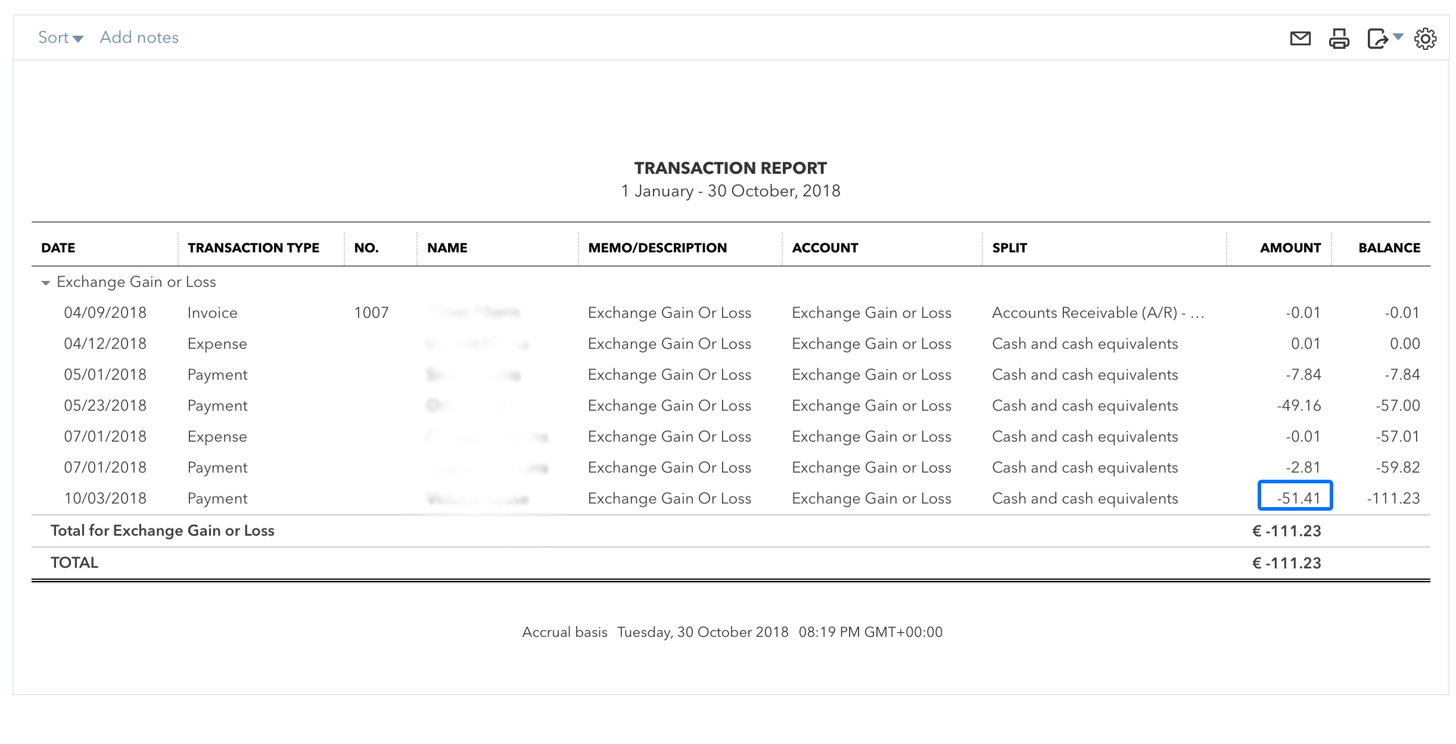Open the 04/12/2018 Expense transaction

tap(217, 344)
